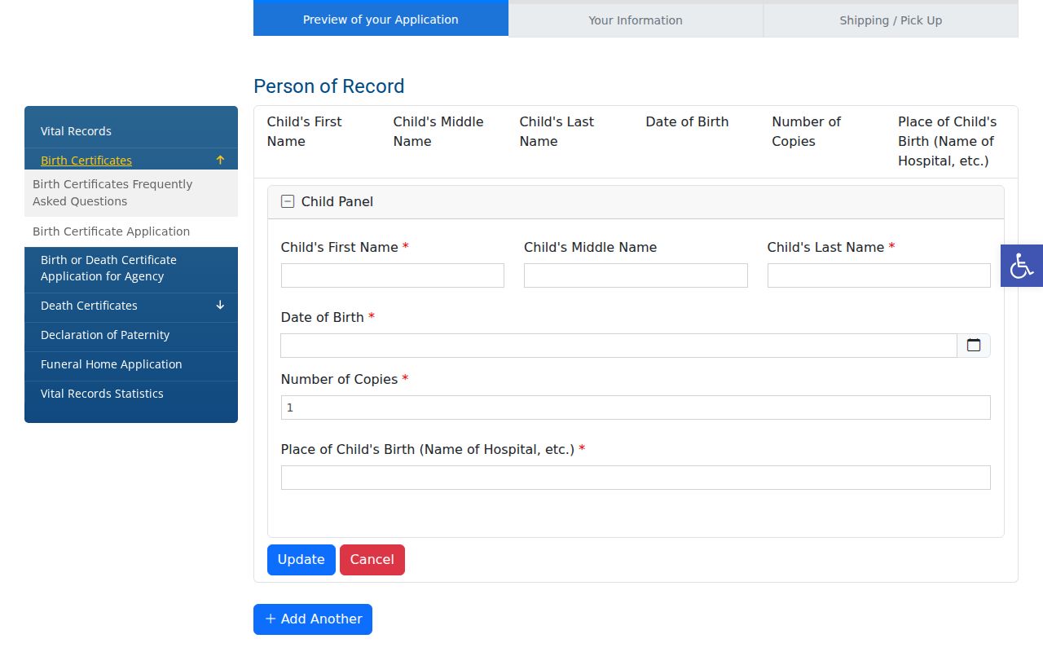Open Birth or Death Certificate Application for Agency
The width and height of the screenshot is (1043, 652).
108,268
